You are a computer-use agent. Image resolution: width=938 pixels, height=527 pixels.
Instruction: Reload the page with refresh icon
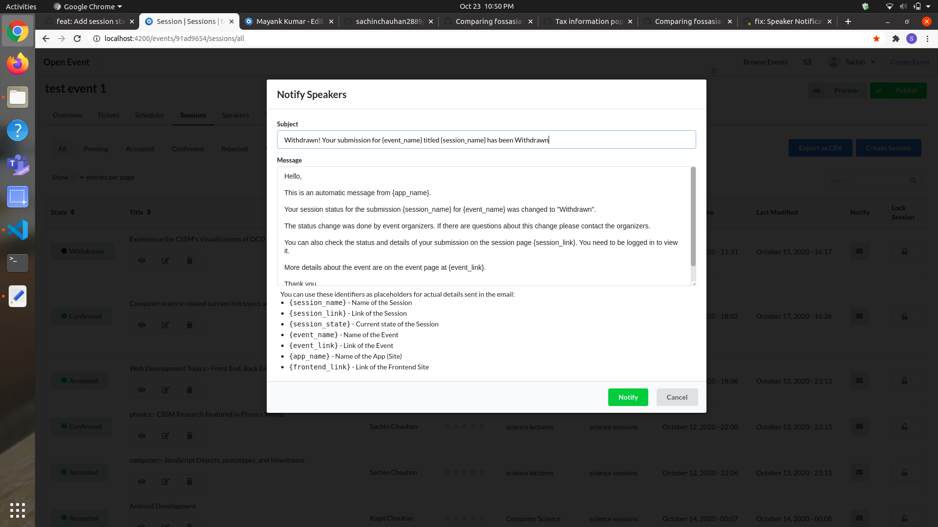point(77,39)
